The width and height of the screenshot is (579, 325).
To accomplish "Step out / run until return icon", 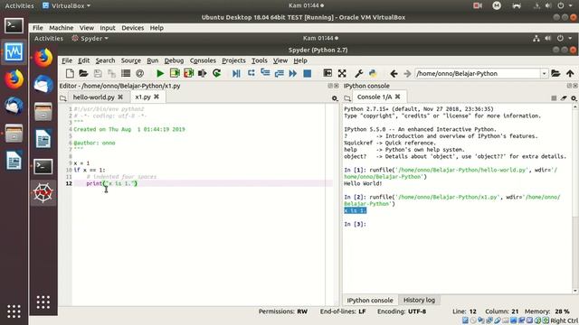I will pyautogui.click(x=280, y=73).
